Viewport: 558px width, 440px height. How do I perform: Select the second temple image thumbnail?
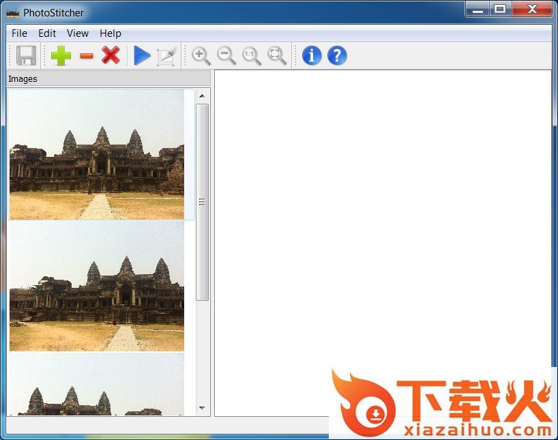coord(97,287)
